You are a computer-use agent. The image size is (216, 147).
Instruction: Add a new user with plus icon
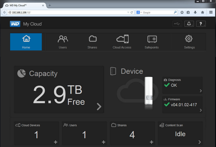click(104, 142)
